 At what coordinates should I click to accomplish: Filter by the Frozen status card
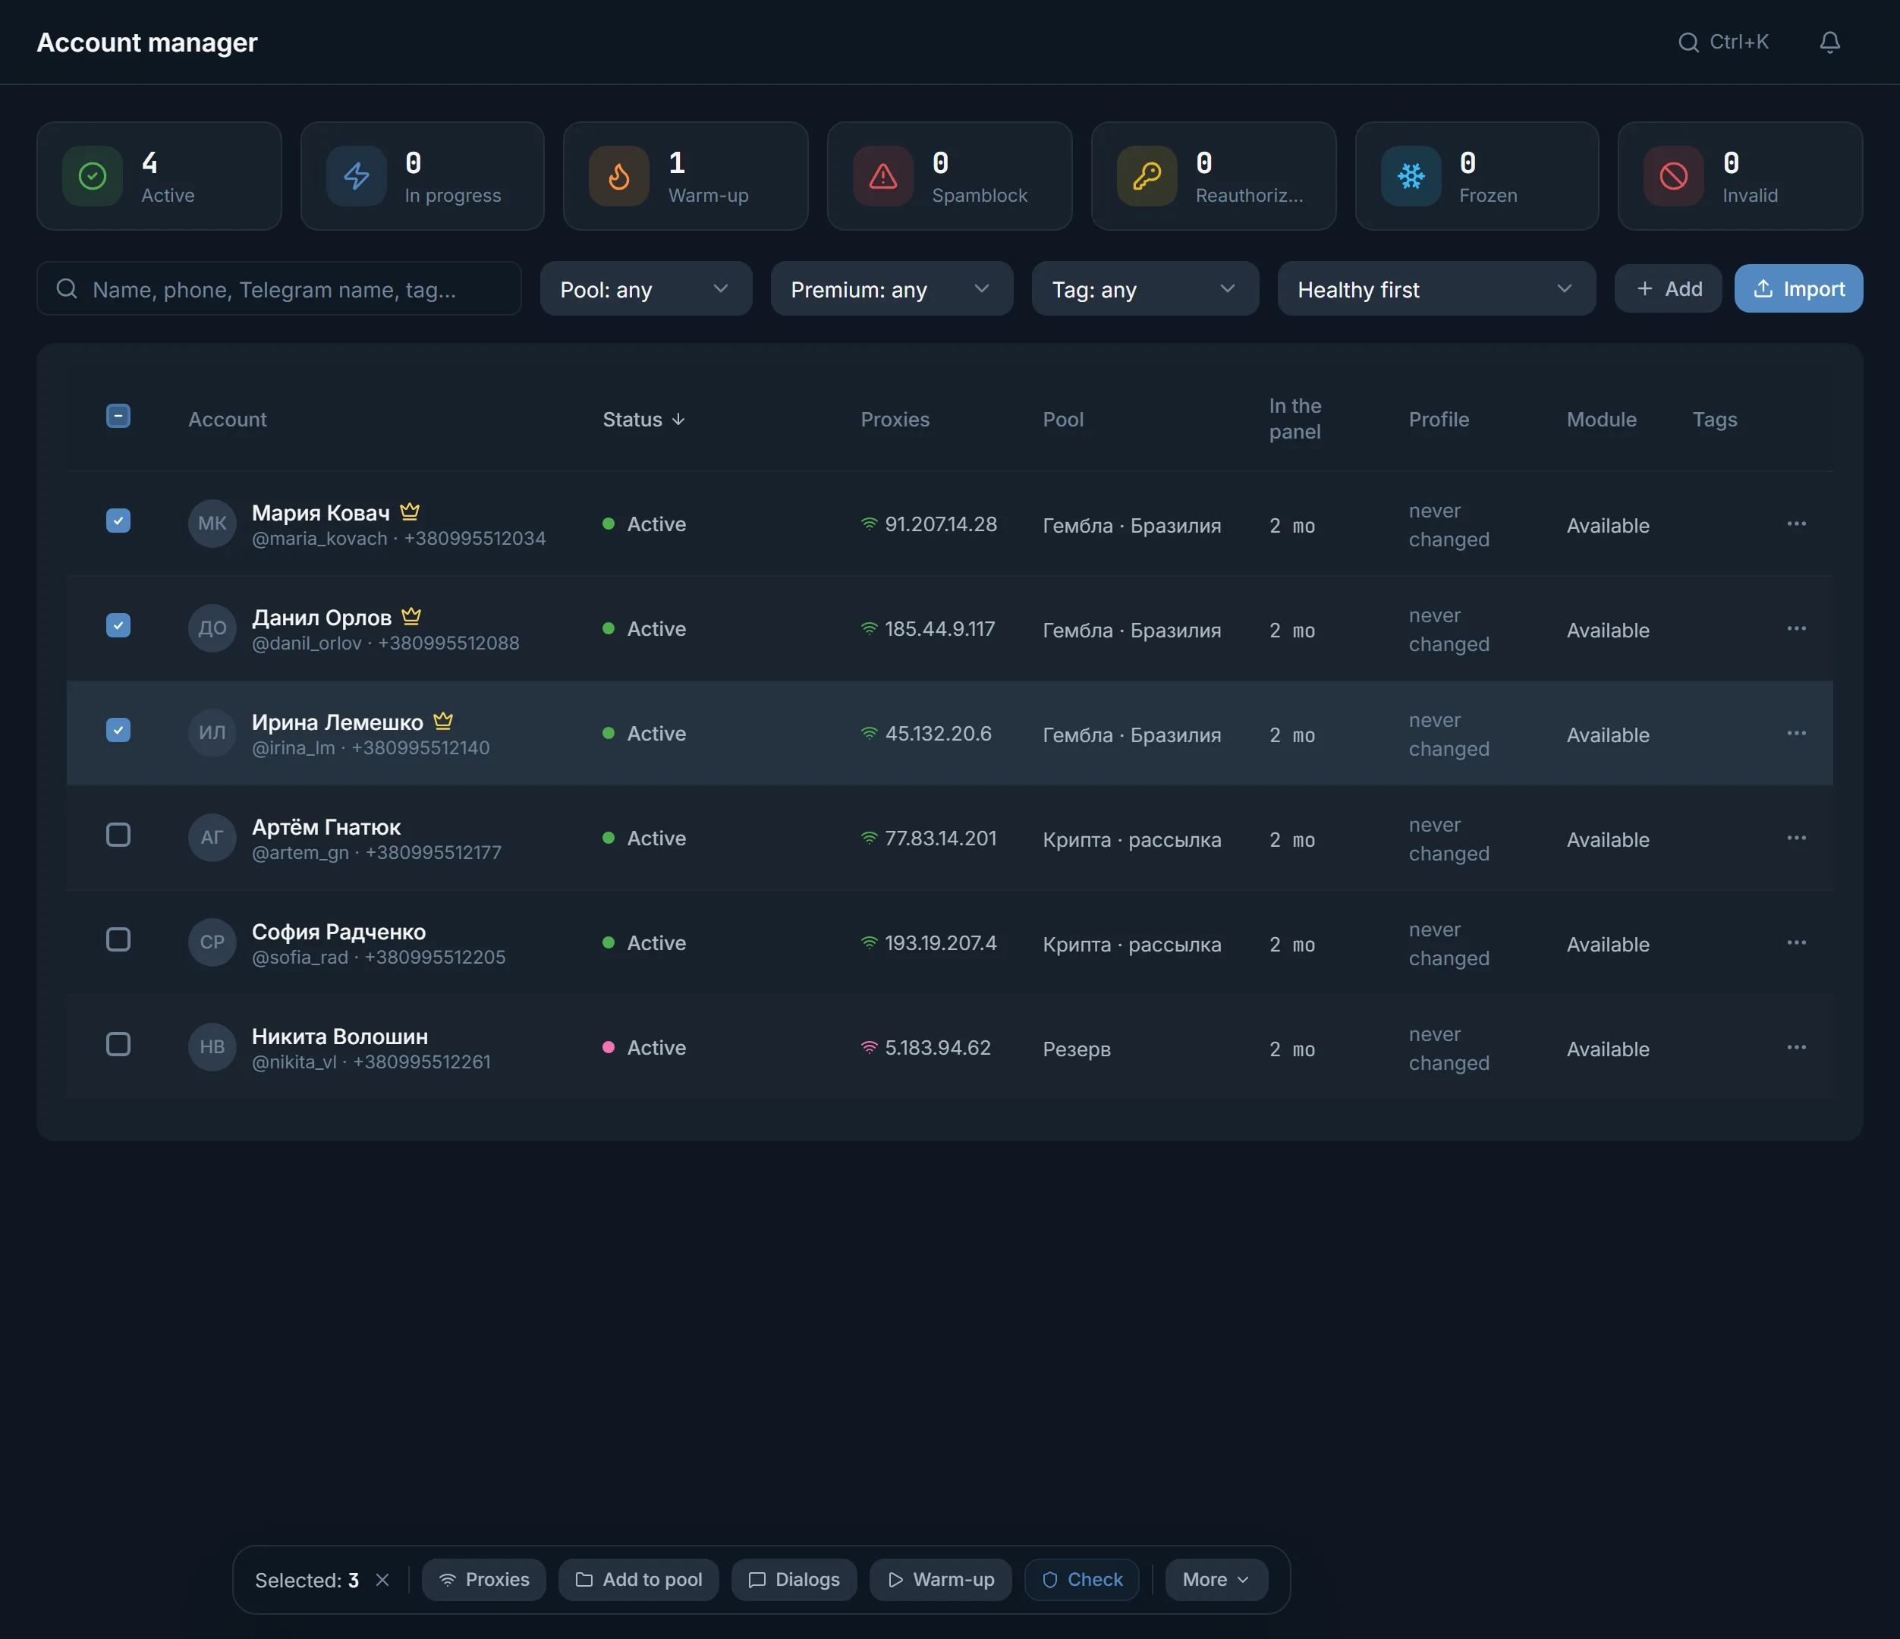tap(1477, 176)
